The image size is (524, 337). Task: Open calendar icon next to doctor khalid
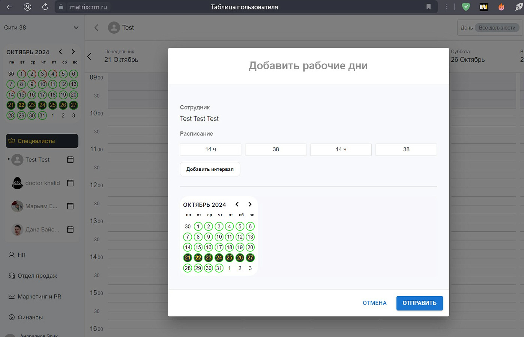pos(70,183)
